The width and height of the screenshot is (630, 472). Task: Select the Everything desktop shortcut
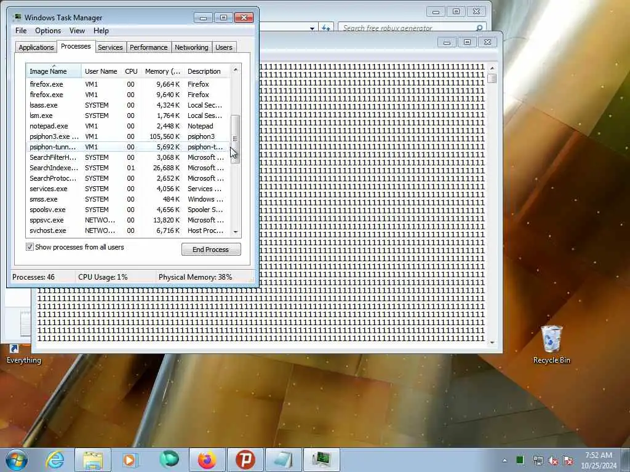24,354
